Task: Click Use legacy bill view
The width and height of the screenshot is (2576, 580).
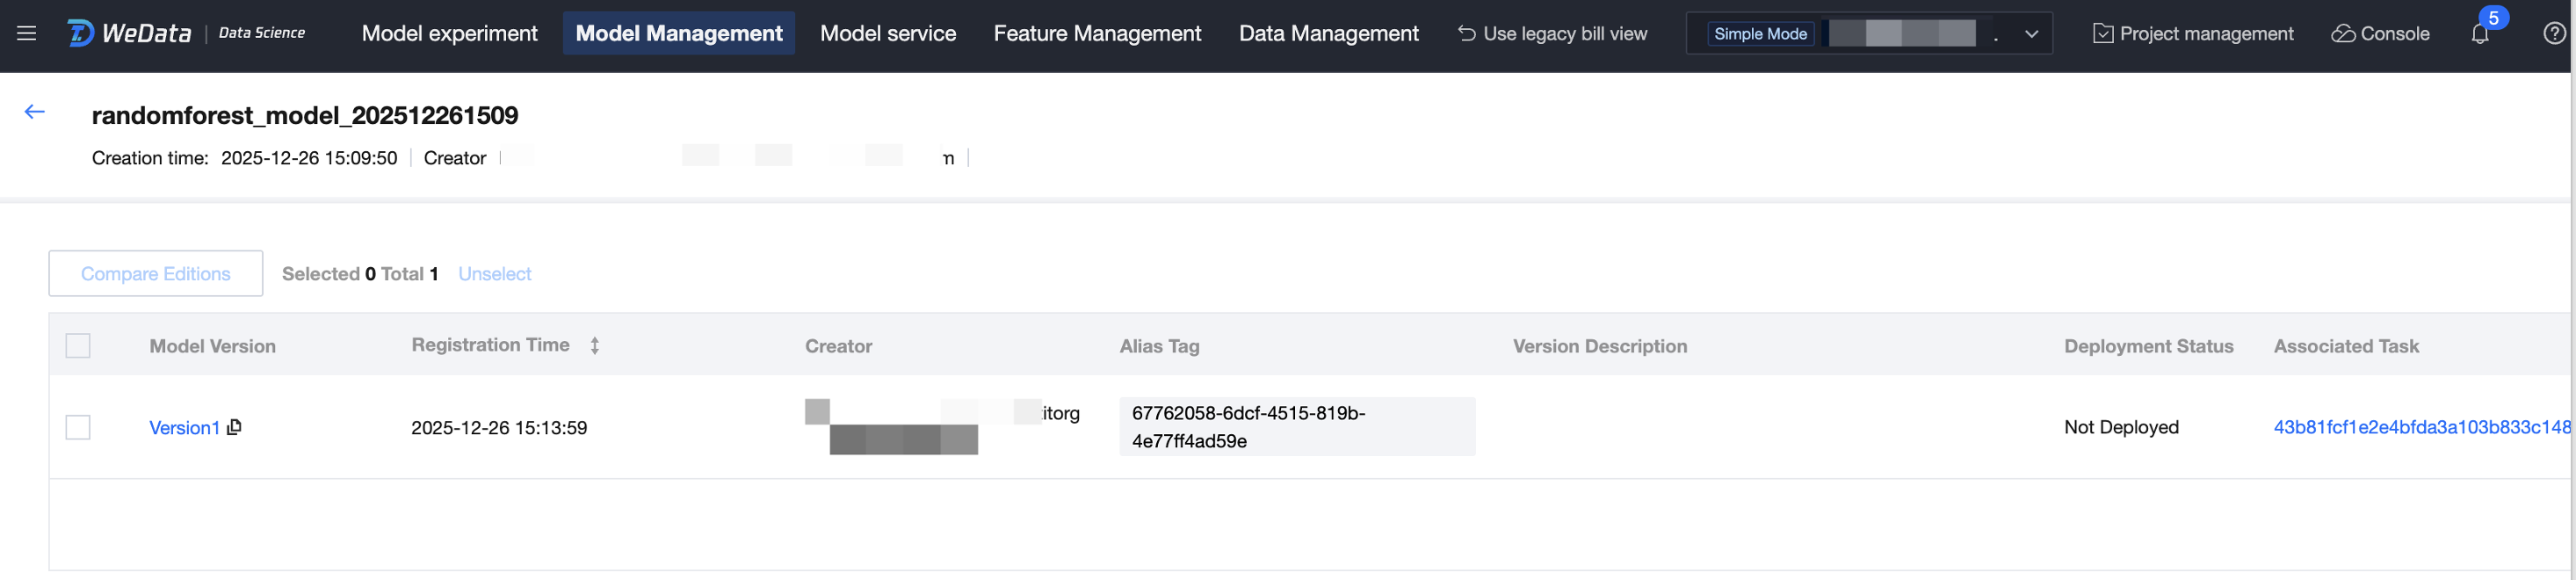Action: coord(1552,34)
